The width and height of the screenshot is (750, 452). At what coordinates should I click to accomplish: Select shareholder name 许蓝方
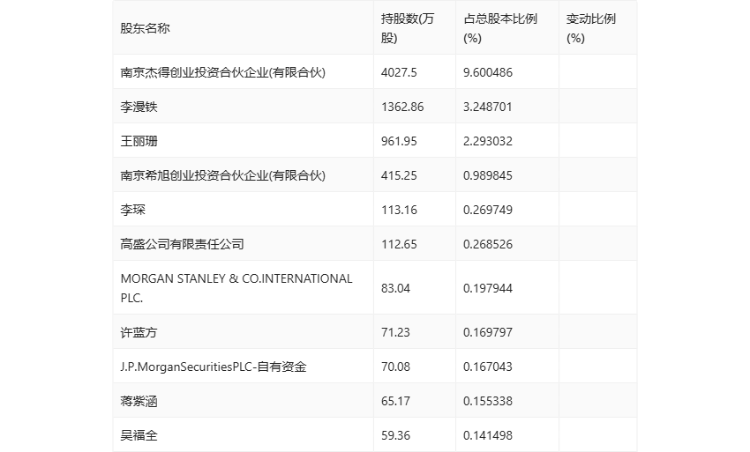139,332
